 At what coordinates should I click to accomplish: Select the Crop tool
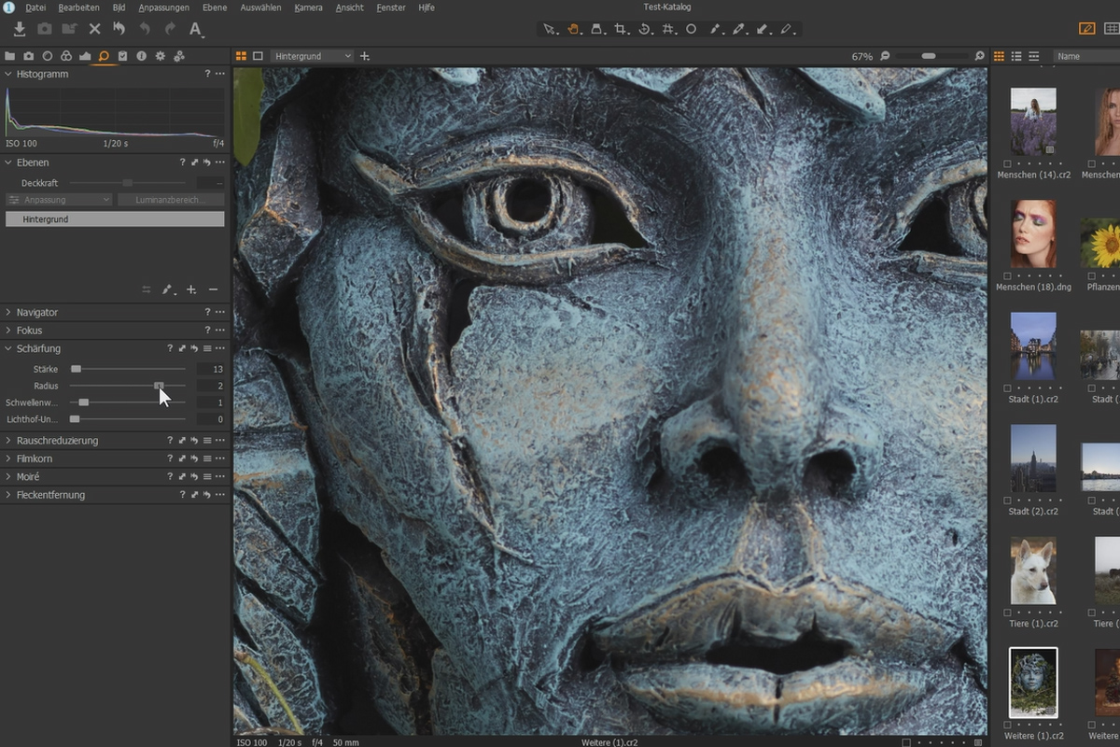tap(621, 29)
